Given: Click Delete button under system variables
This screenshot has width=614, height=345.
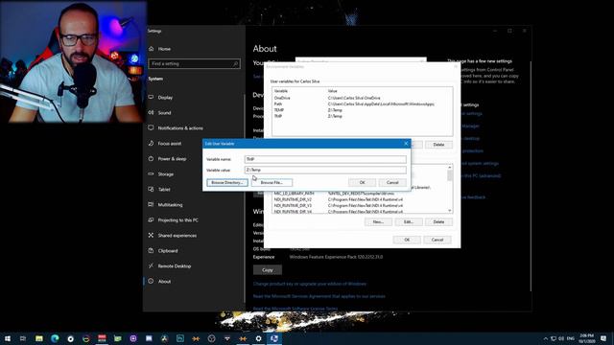Looking at the screenshot, I should tap(438, 221).
